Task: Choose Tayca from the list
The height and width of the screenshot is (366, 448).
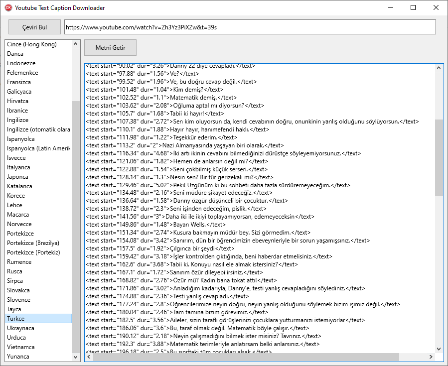Action: click(38, 309)
